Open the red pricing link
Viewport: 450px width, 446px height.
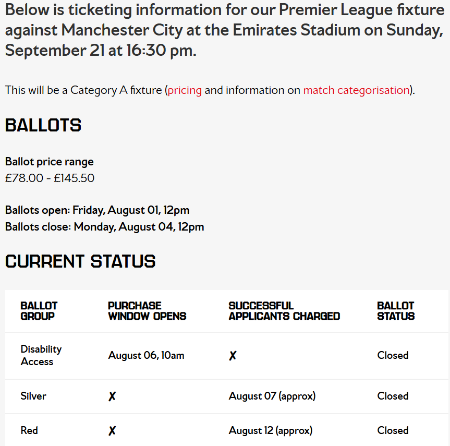coord(185,90)
